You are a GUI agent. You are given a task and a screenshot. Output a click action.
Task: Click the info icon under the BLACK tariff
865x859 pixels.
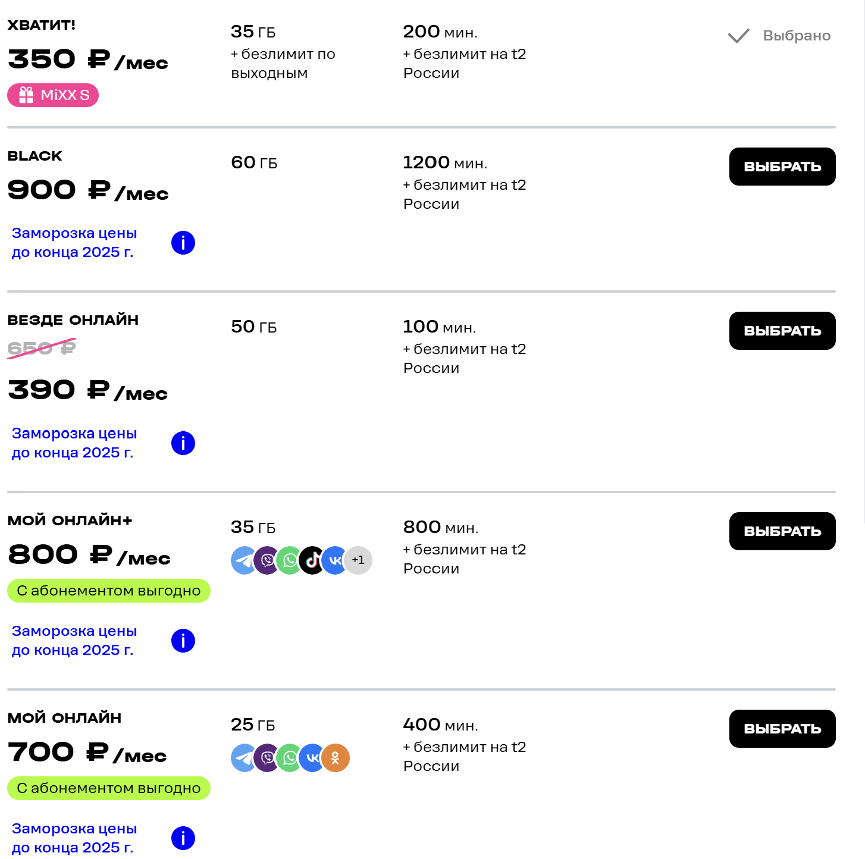183,243
